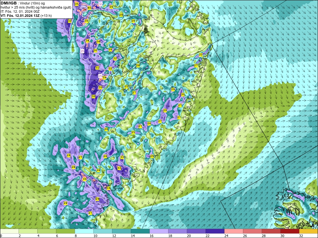Click the legend scale tick label "24"
This screenshot has height=238, width=318.
226,236
